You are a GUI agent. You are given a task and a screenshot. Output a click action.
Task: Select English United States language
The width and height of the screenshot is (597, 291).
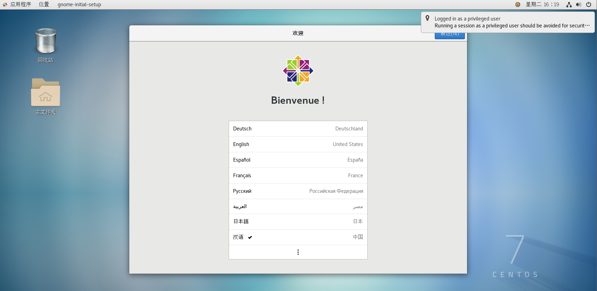(x=298, y=144)
